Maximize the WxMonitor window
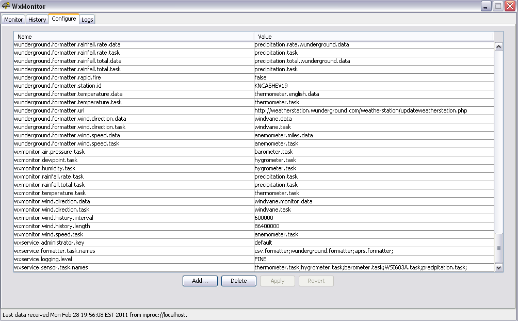The image size is (518, 321). coord(498,6)
